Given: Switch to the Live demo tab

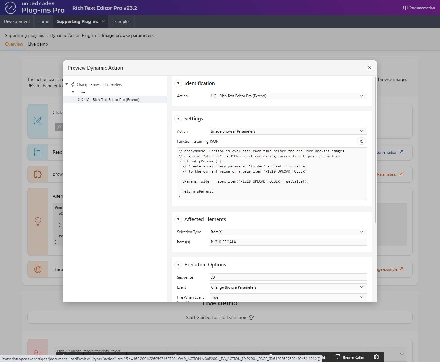Looking at the screenshot, I should [x=38, y=44].
